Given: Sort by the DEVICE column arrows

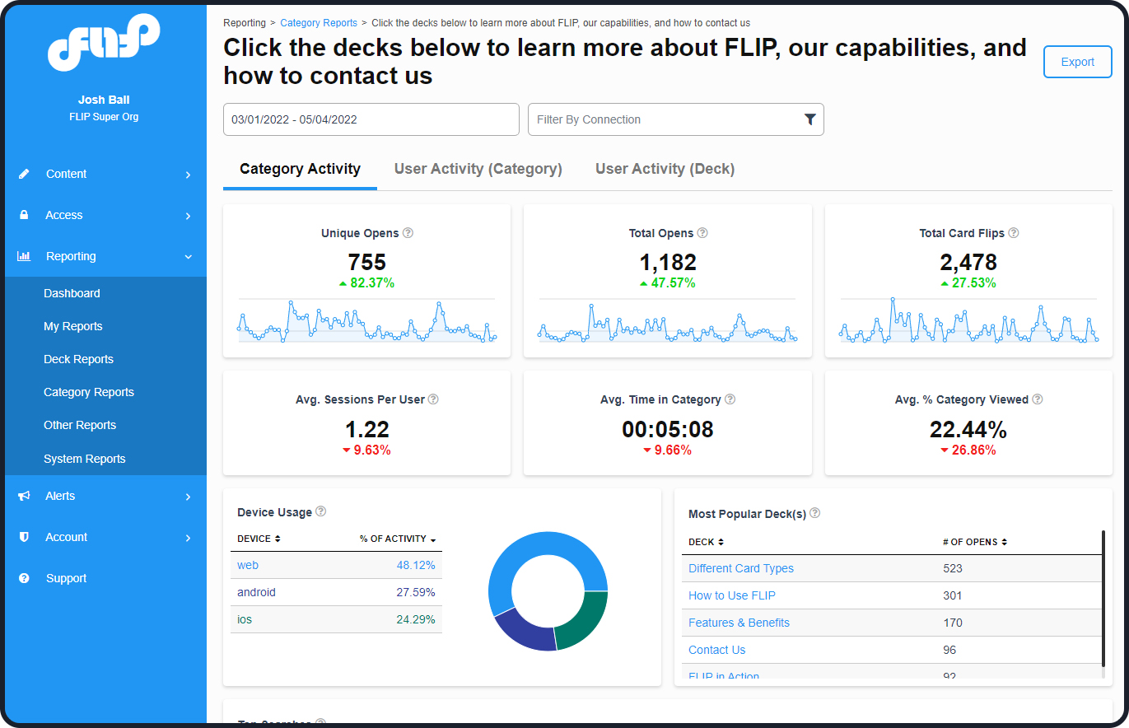Looking at the screenshot, I should pyautogui.click(x=278, y=539).
